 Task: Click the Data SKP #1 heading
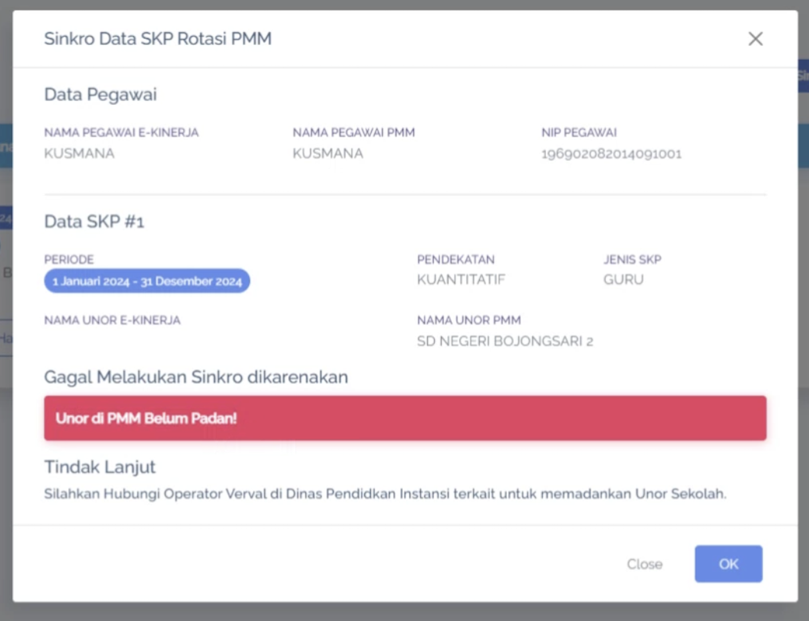pyautogui.click(x=94, y=221)
